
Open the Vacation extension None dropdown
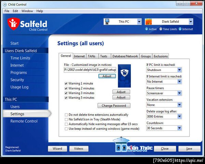(179, 105)
